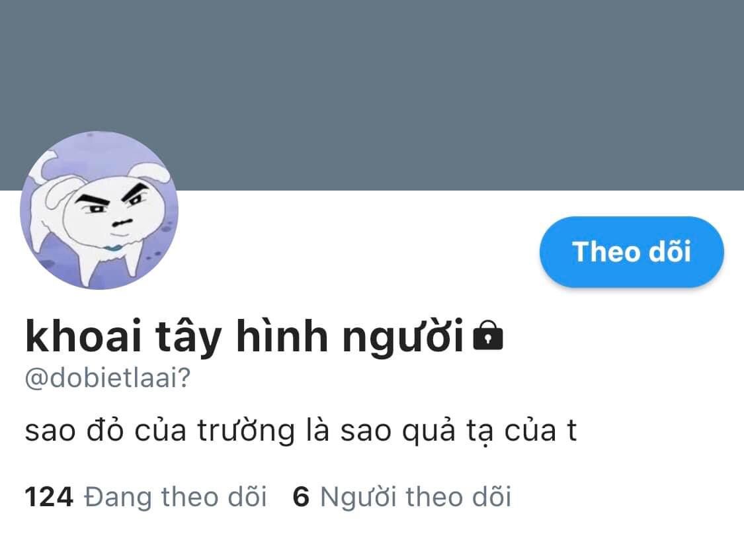Follow the account with Theo dõi button
The width and height of the screenshot is (744, 534).
point(632,251)
